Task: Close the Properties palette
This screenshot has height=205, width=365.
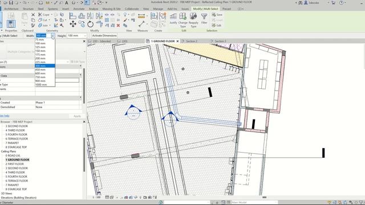Action: click(84, 42)
